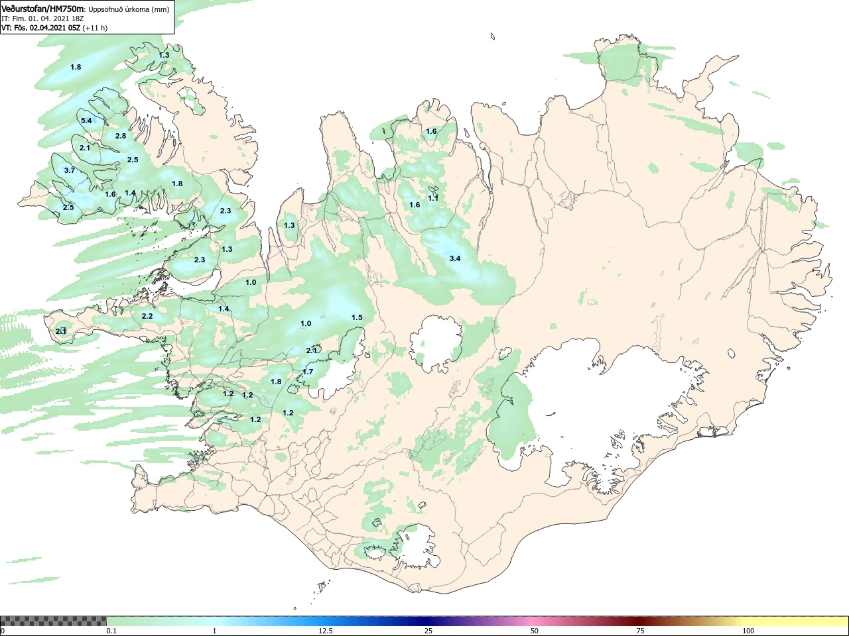The width and height of the screenshot is (849, 636).
Task: Click the 2.2 precipitation value label
Action: (x=147, y=316)
